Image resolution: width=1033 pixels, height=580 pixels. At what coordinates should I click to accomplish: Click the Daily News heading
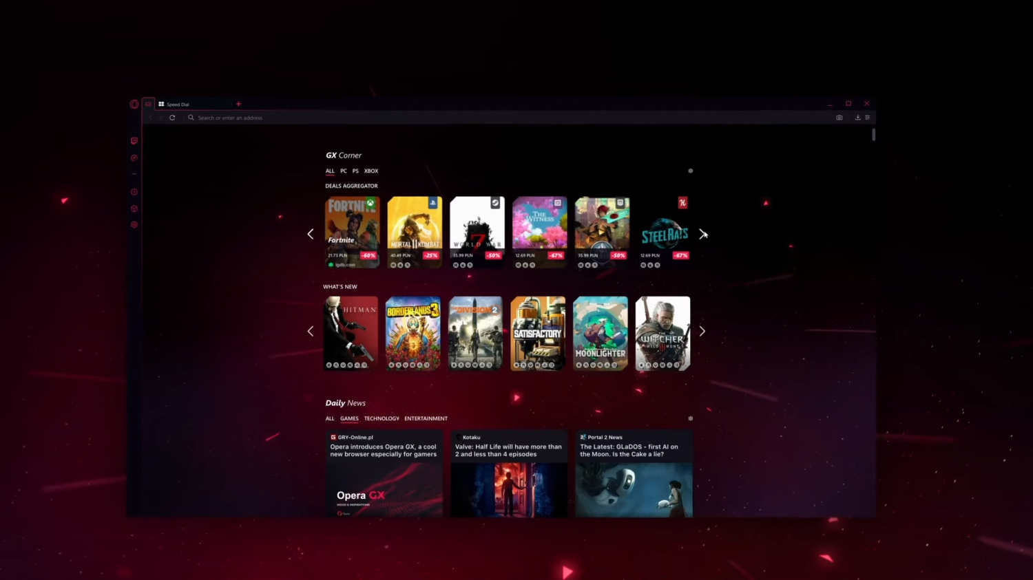pos(346,403)
